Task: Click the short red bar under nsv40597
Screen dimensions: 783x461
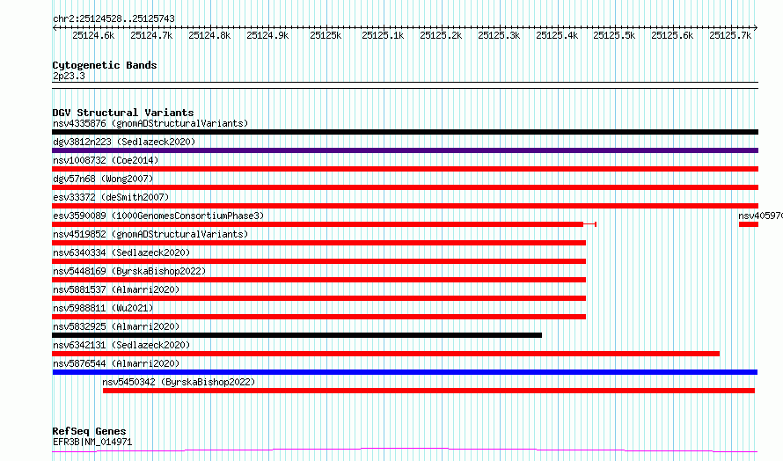Action: coord(749,224)
